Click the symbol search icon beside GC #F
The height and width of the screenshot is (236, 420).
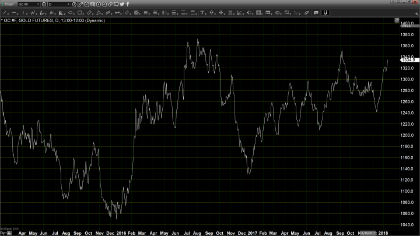(44, 4)
